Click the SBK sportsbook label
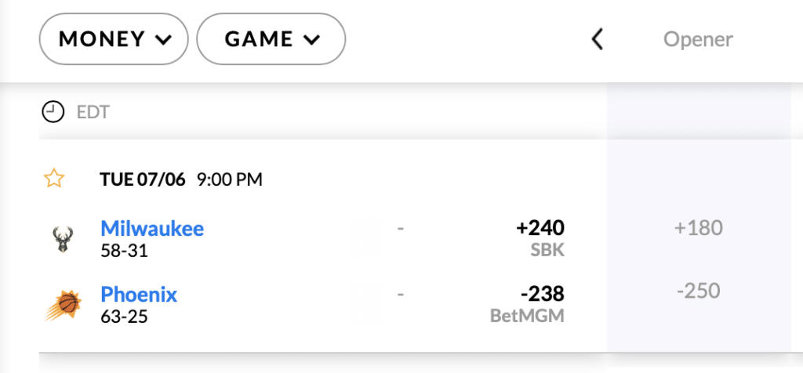The width and height of the screenshot is (803, 373). [x=547, y=251]
